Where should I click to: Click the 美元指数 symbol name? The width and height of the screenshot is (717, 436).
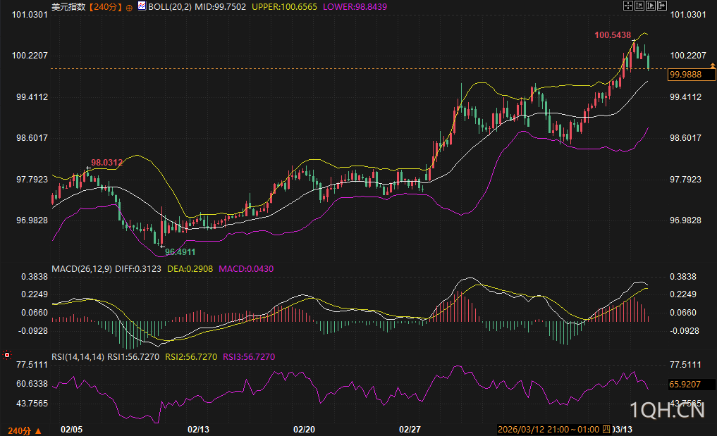(68, 6)
